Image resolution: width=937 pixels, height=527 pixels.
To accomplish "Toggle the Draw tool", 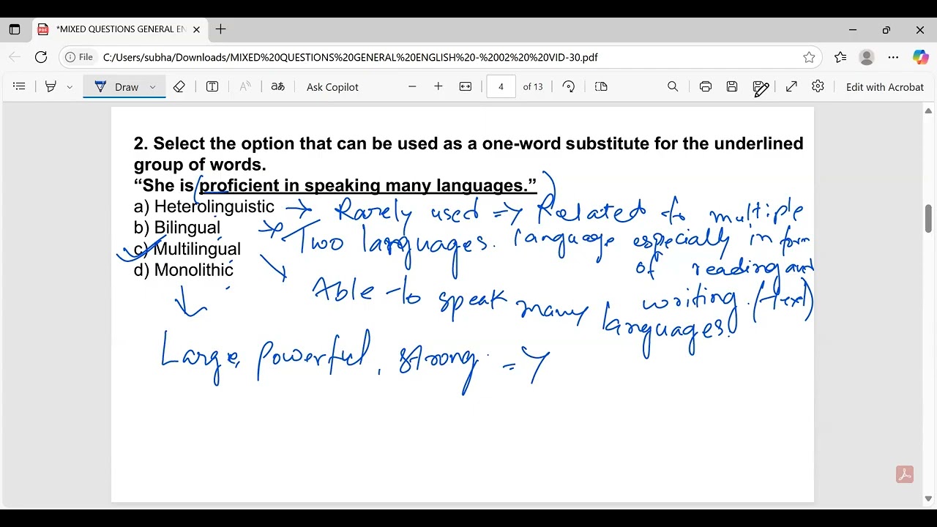I will (117, 86).
